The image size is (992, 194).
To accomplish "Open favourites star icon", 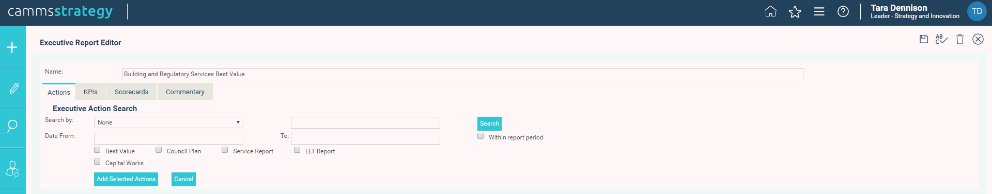I will (795, 12).
